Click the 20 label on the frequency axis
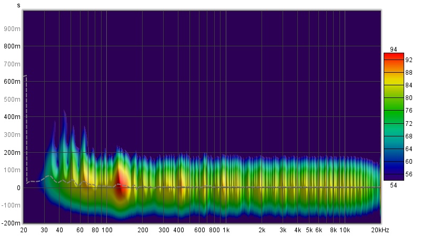Image resolution: width=421 pixels, height=237 pixels. pyautogui.click(x=24, y=230)
